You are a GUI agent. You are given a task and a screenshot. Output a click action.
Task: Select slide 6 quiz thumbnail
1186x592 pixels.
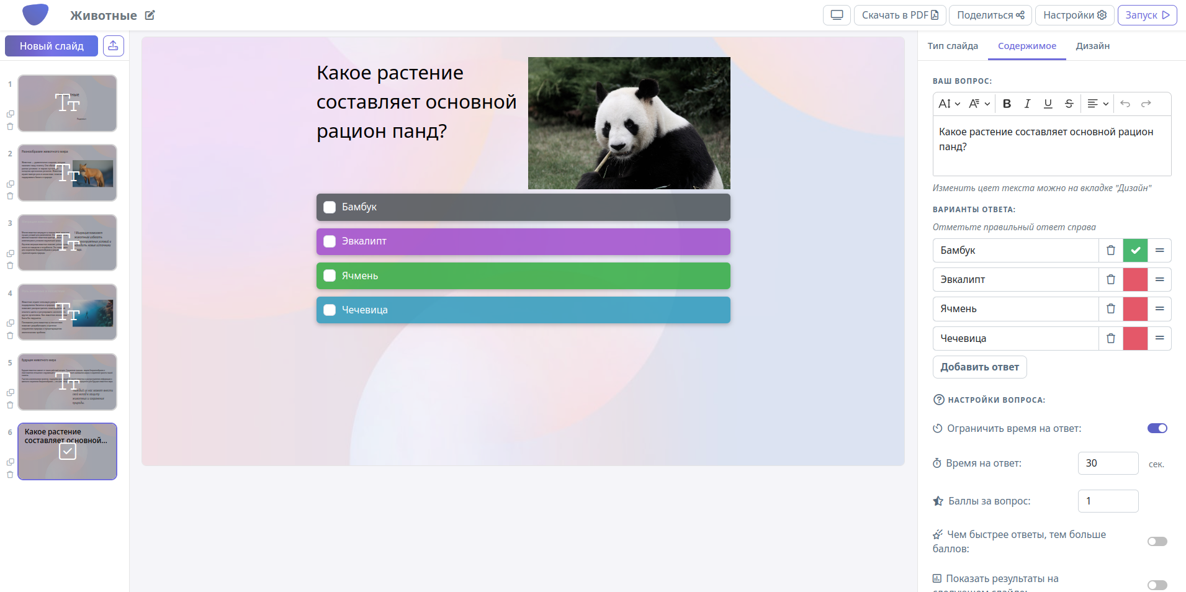[x=67, y=451]
